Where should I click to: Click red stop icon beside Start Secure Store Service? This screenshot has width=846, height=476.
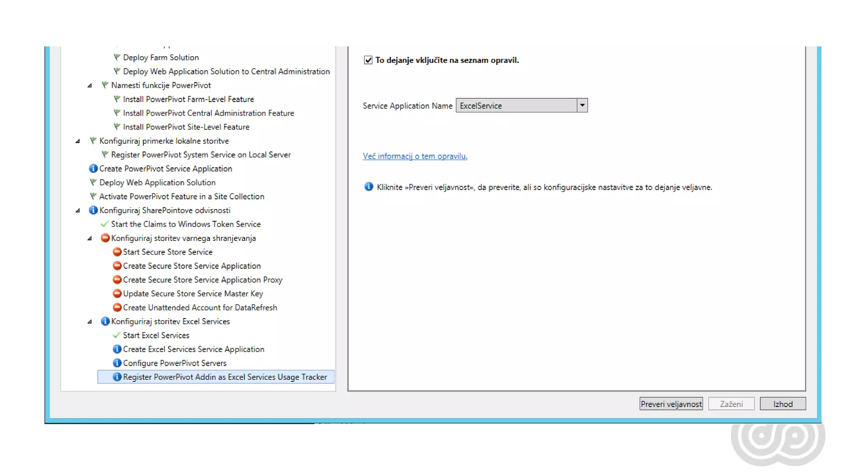[117, 252]
